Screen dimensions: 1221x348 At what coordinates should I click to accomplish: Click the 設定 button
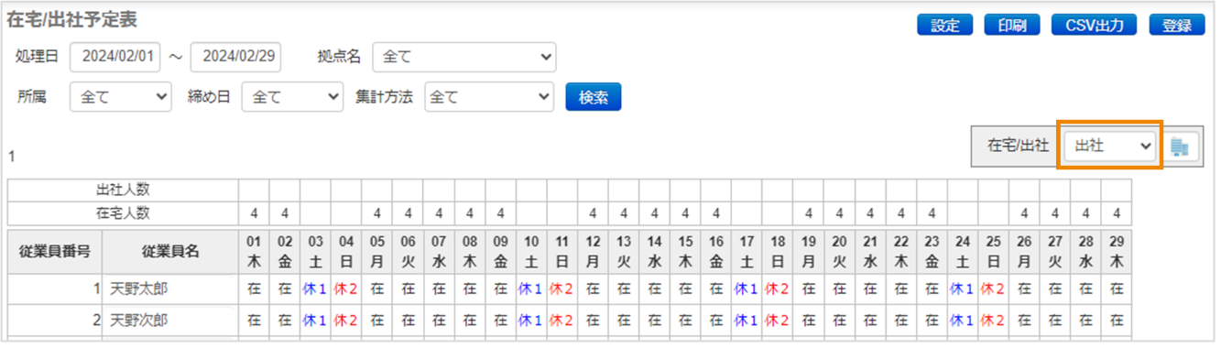(x=944, y=26)
